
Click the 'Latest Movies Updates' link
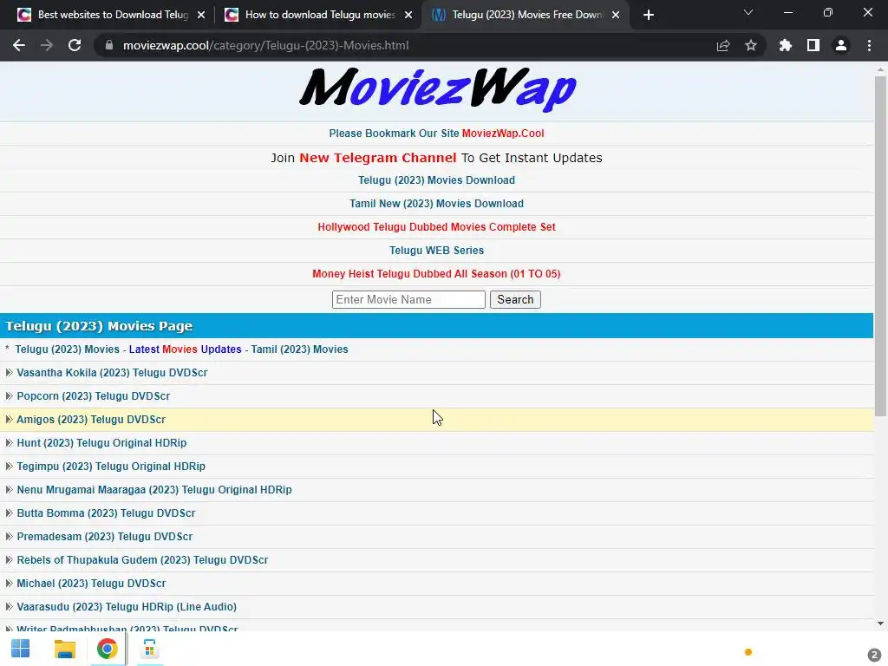click(x=186, y=349)
